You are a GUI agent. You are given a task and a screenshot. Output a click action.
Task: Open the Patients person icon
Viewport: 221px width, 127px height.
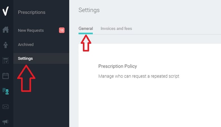(5, 45)
